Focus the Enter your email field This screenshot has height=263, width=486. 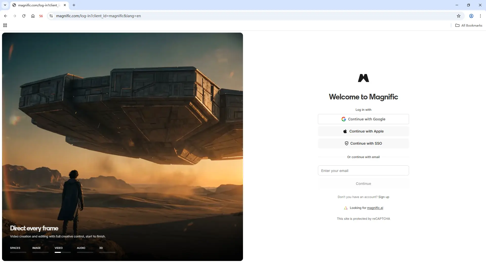pos(363,171)
